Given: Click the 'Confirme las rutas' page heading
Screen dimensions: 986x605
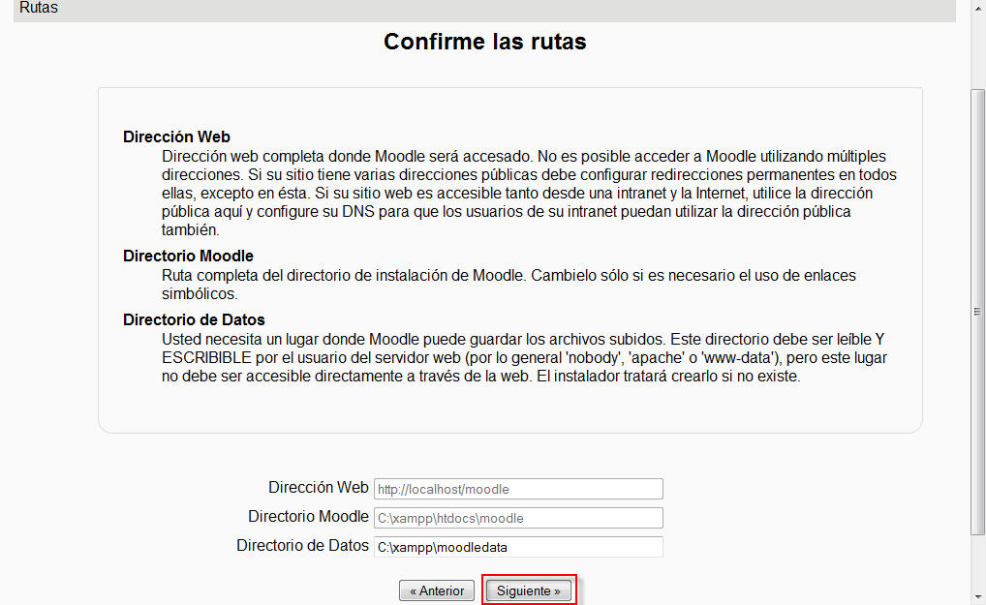Looking at the screenshot, I should coord(484,42).
